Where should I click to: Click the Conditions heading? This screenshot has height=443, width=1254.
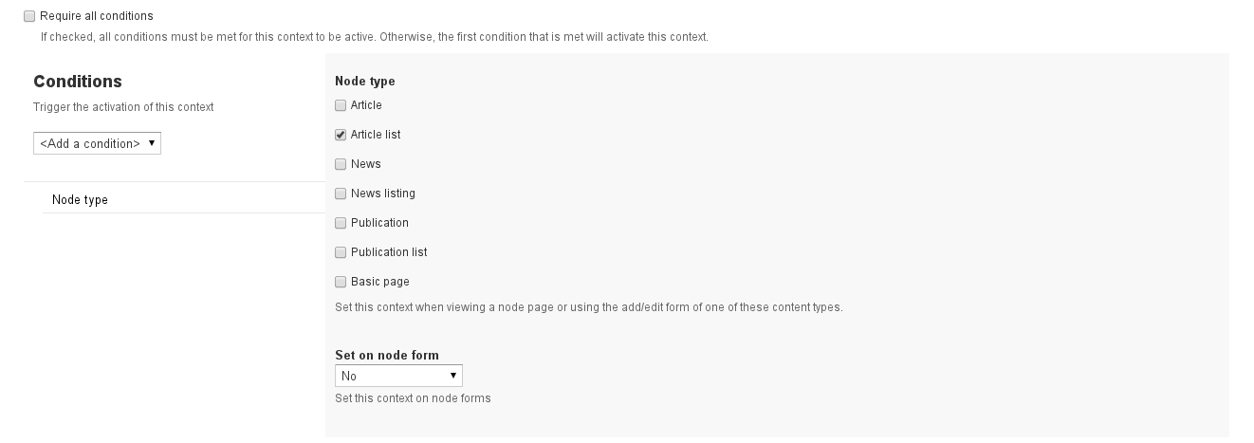point(78,82)
